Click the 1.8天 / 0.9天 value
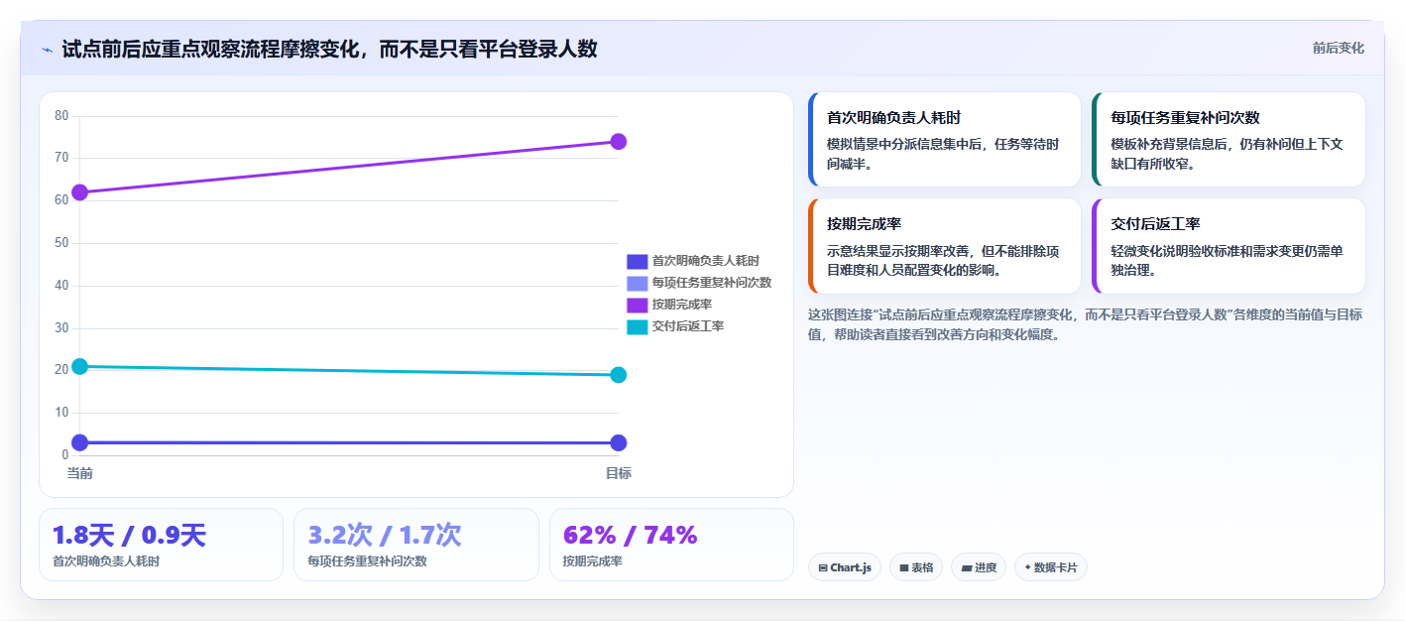 pyautogui.click(x=129, y=536)
